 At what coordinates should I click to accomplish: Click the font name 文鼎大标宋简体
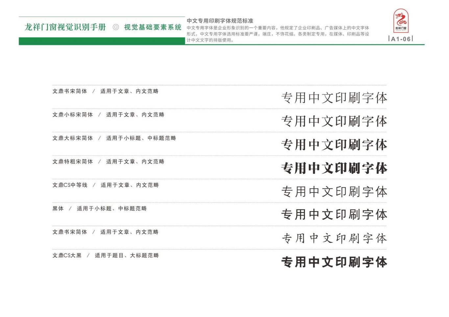click(73, 138)
